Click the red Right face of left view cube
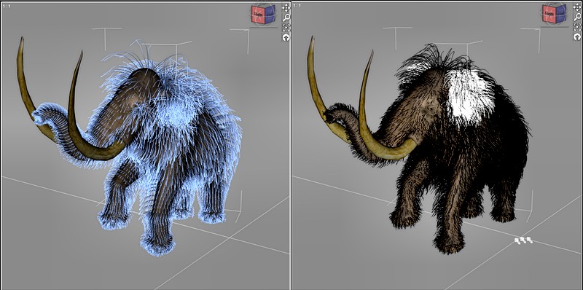This screenshot has width=583, height=290. click(257, 15)
